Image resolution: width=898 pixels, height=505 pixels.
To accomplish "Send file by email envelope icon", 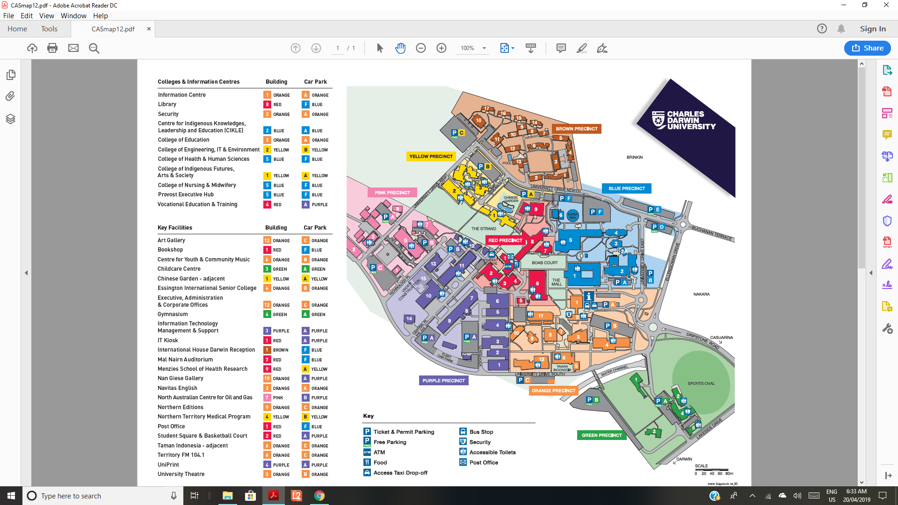I will click(73, 48).
